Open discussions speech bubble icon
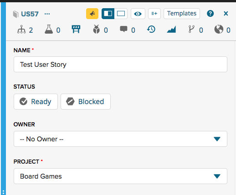This screenshot has height=195, width=236. tap(123, 29)
